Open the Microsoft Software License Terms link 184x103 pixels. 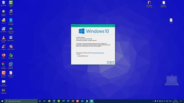click(90, 54)
